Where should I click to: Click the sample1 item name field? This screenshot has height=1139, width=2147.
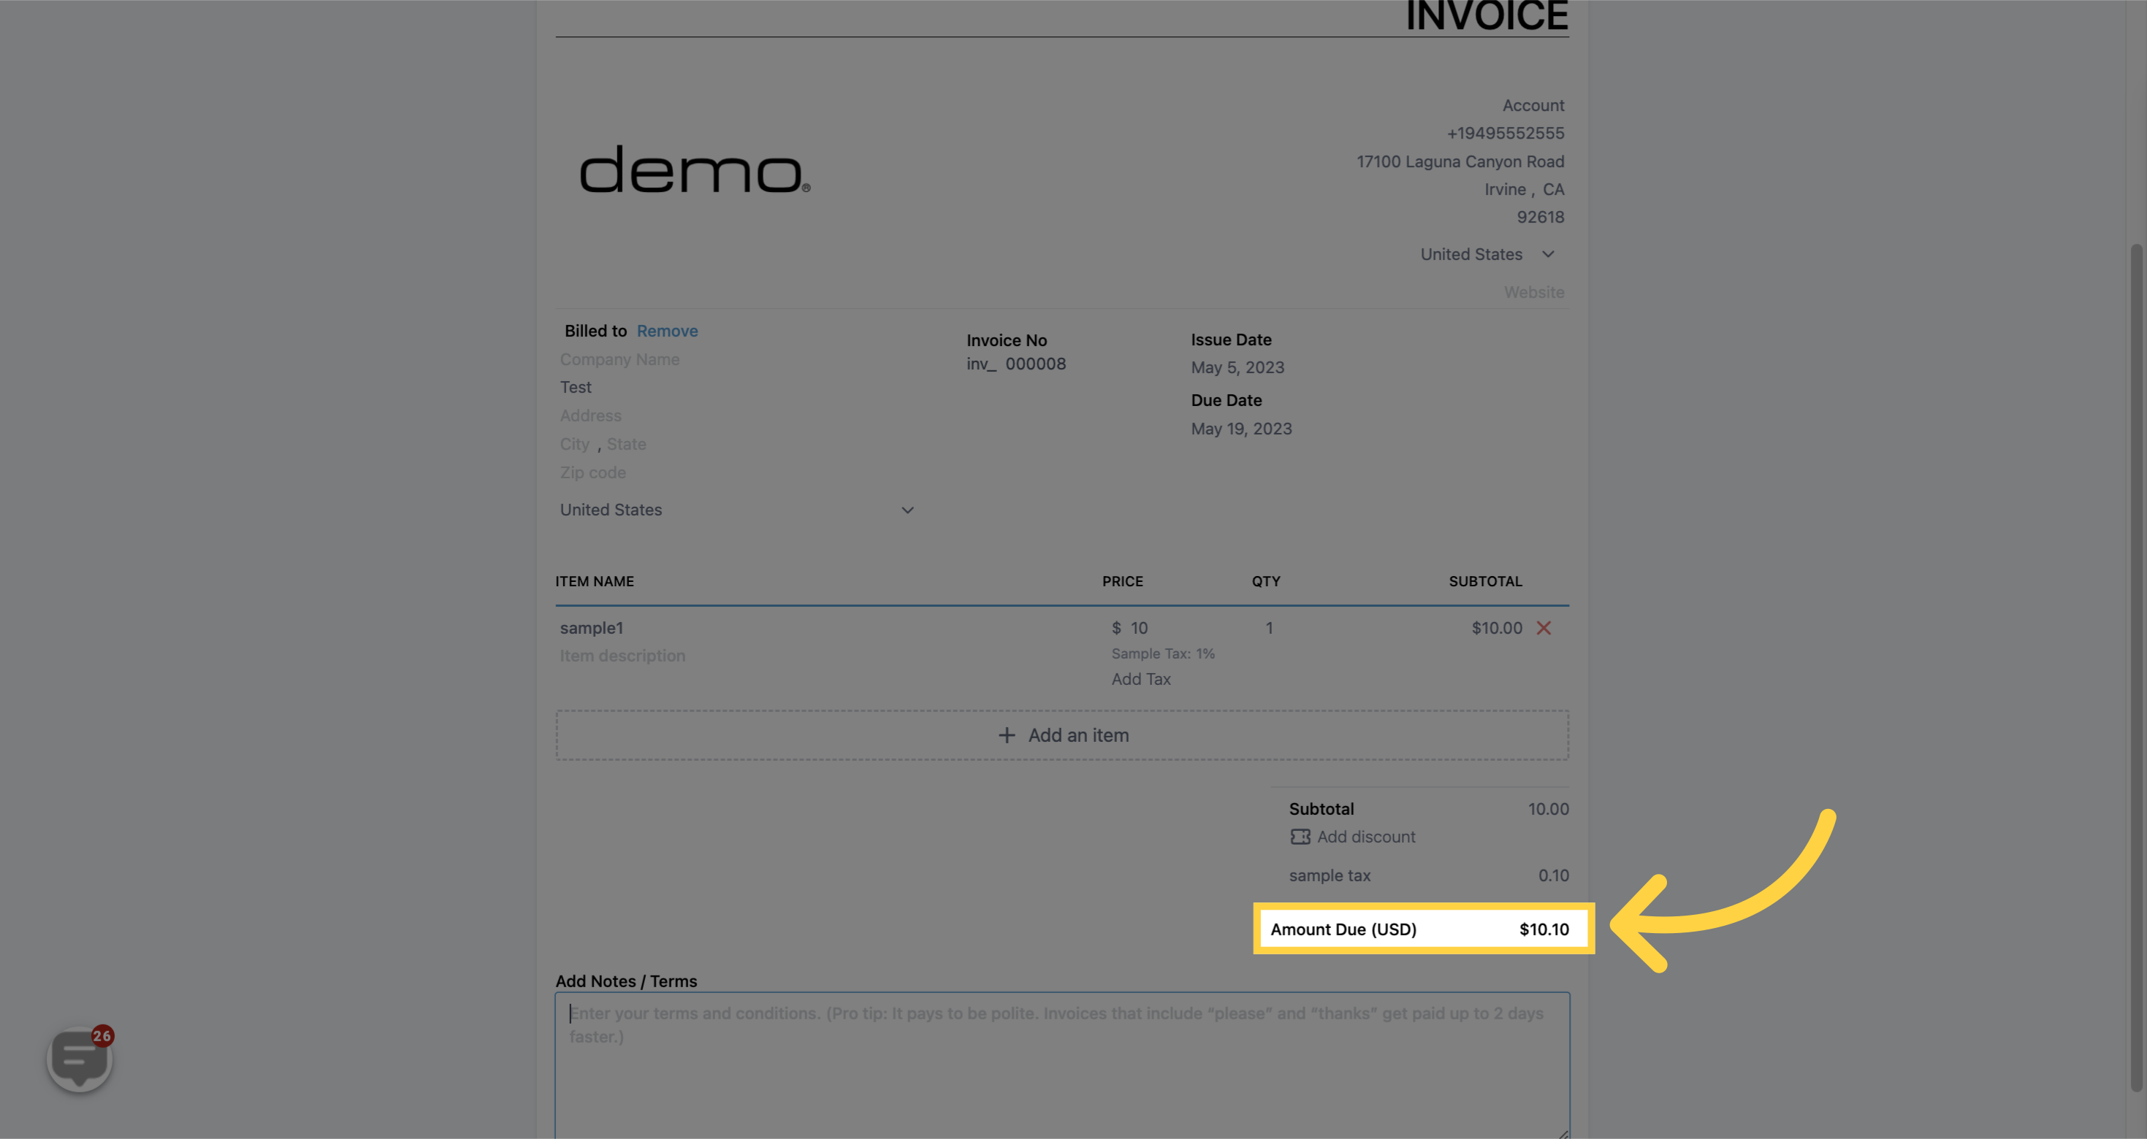click(x=591, y=628)
